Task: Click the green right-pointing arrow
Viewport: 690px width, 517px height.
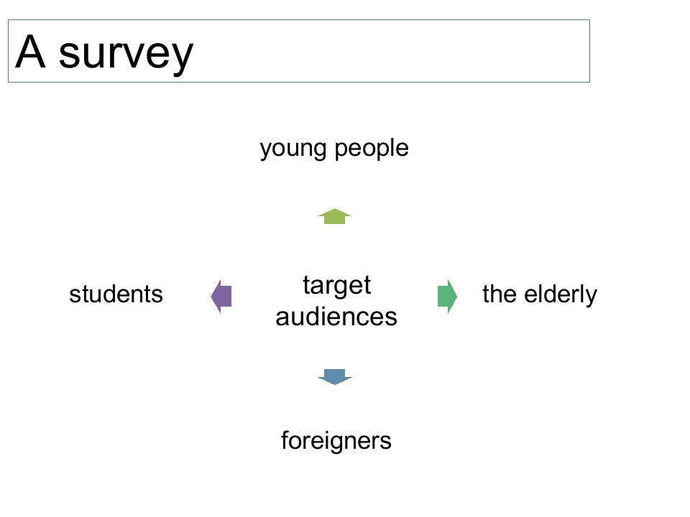Action: pos(448,297)
